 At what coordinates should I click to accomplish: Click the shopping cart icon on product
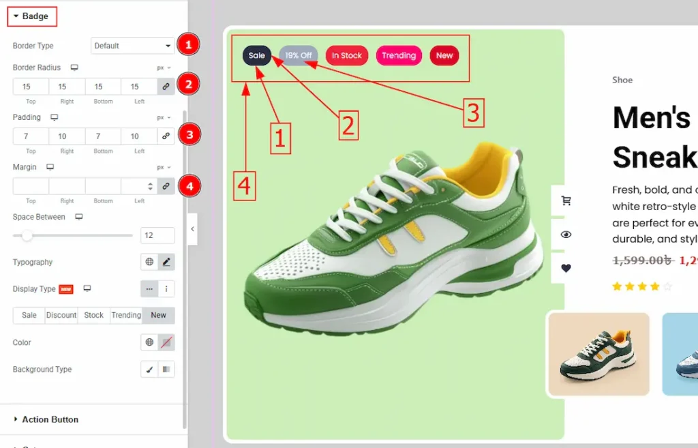pyautogui.click(x=566, y=200)
